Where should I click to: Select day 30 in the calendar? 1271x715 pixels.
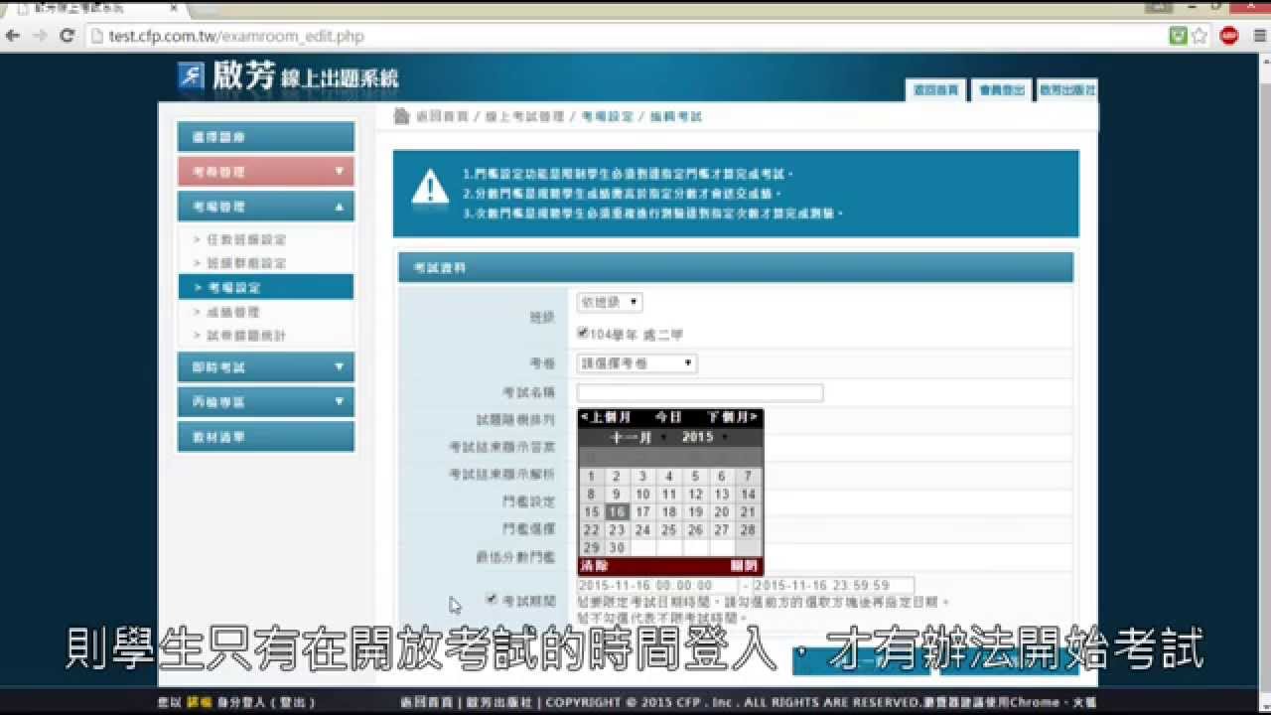(x=617, y=548)
